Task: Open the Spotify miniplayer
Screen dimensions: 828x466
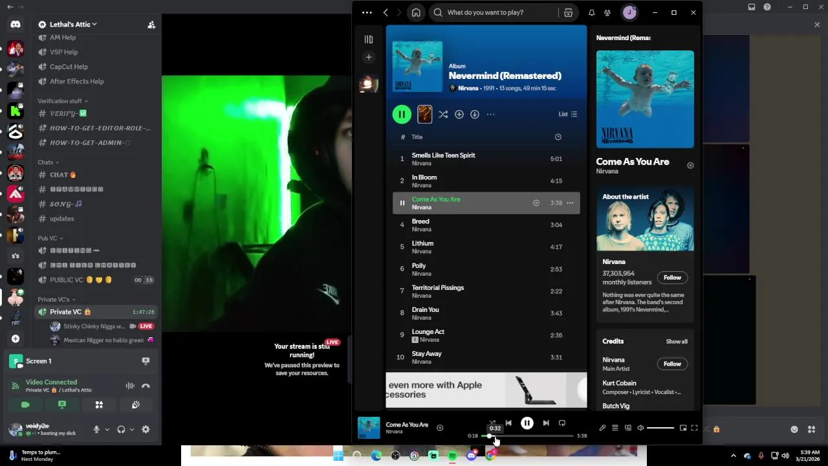Action: [682, 428]
